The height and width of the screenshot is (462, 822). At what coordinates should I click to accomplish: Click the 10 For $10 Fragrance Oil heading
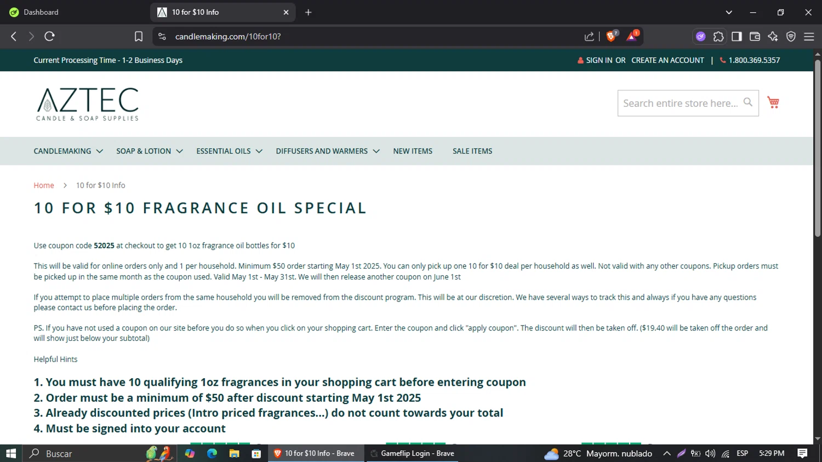[200, 208]
